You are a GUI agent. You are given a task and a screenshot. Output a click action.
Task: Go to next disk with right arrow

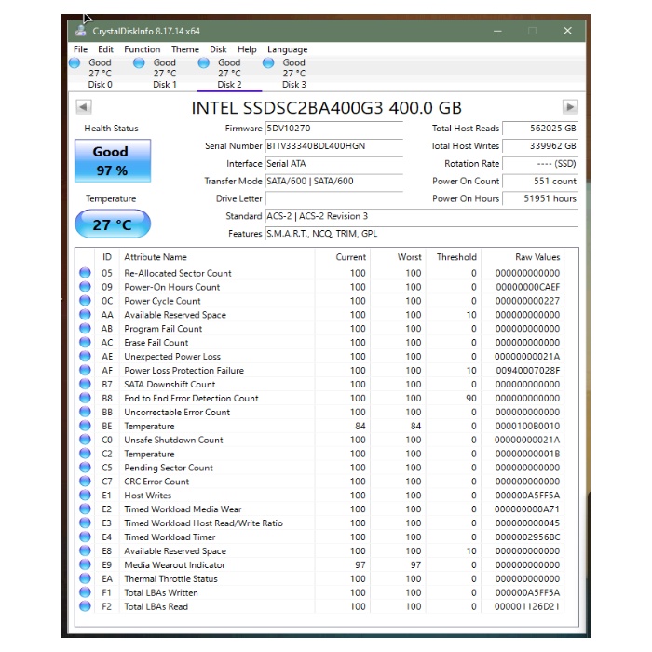tap(570, 107)
